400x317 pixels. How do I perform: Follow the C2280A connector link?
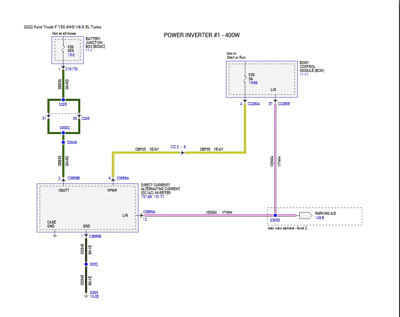point(254,104)
